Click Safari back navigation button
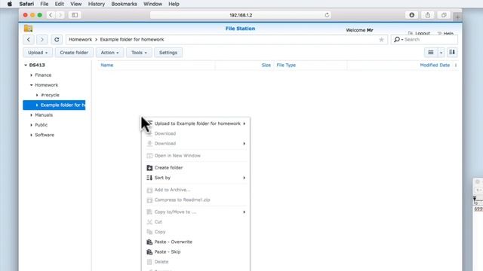This screenshot has height=271, width=483. [51, 15]
